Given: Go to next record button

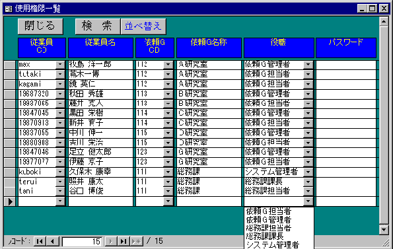Looking at the screenshot, I should coord(111,242).
